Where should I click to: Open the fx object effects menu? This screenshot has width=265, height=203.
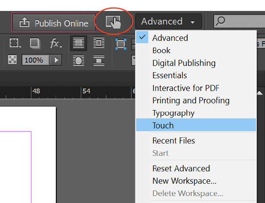pos(56,43)
